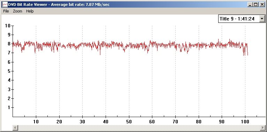
Task: Click the y-axis label 3
Action: pos(9,89)
